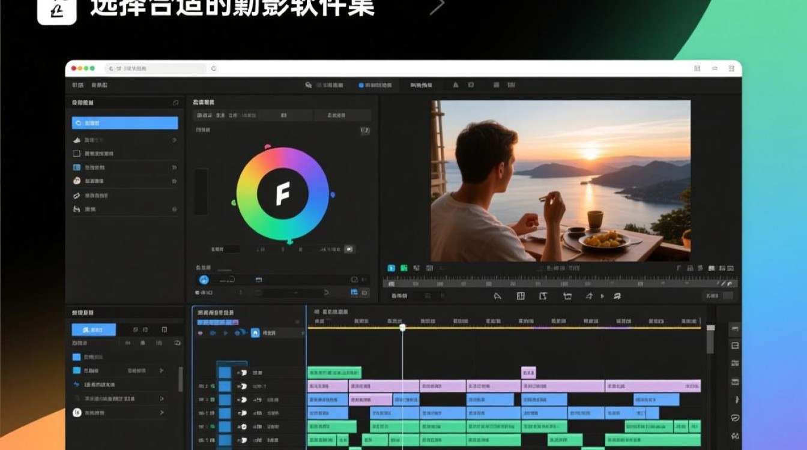The image size is (807, 450).
Task: Click the highlighted blue button in the lower-left panel
Action: point(94,330)
